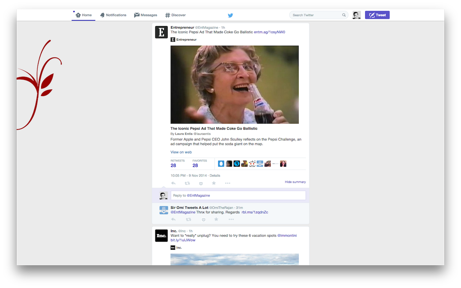The height and width of the screenshot is (288, 461).
Task: Collapse the tweet with Hide summary
Action: coord(295,182)
